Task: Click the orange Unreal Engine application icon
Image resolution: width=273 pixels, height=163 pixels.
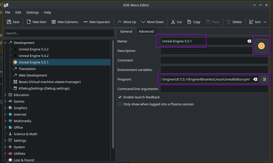Action: [261, 46]
